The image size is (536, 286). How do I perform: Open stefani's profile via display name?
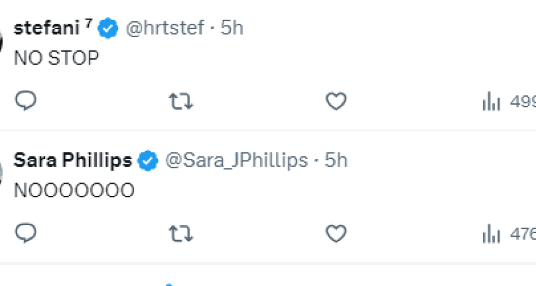click(x=47, y=28)
